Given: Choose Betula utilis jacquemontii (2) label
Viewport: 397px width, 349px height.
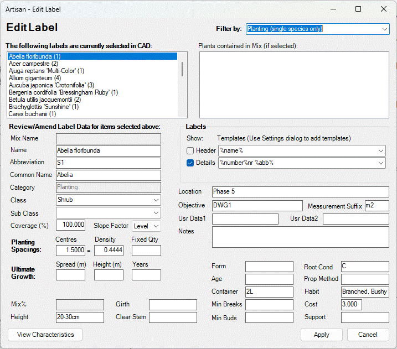Looking at the screenshot, I should 45,100.
